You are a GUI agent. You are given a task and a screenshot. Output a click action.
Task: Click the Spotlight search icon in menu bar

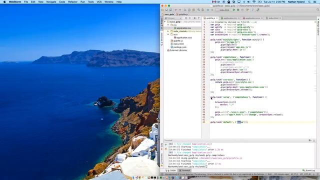click(309, 2)
